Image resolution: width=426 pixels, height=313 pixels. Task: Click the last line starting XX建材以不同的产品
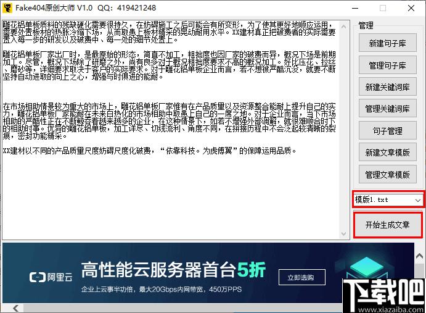149,151
